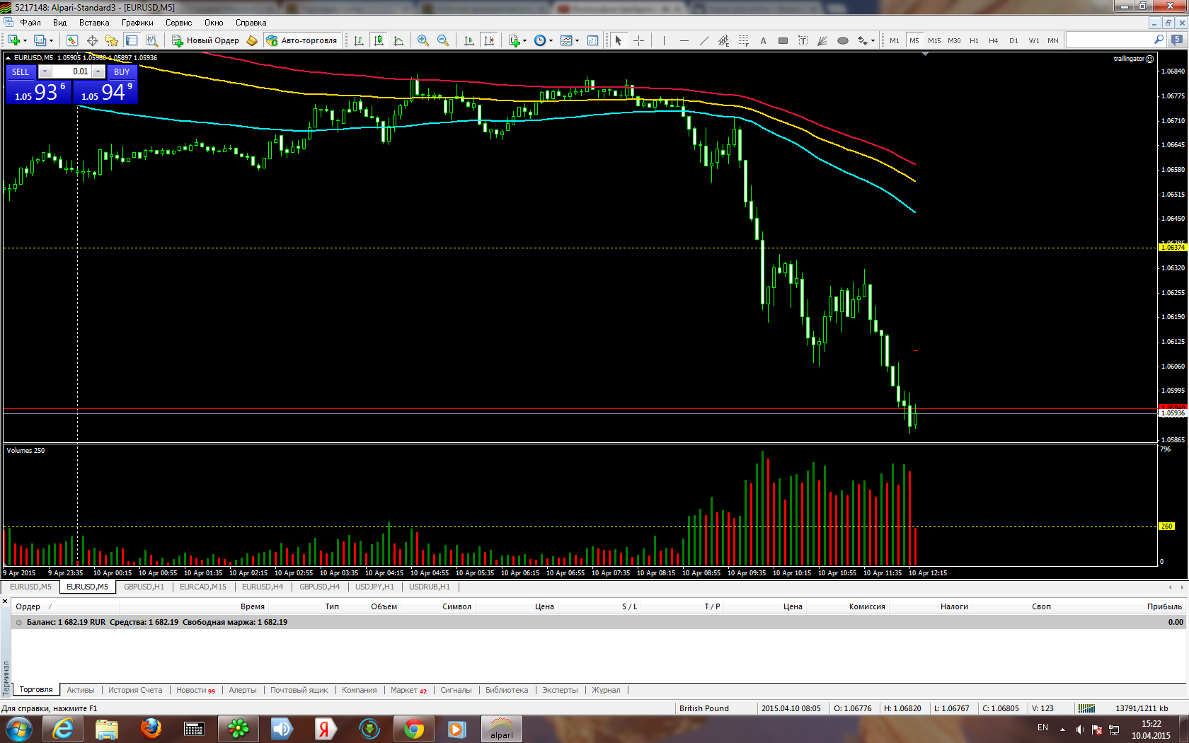Open the New Chart tool icon
This screenshot has width=1189, height=743.
point(13,40)
